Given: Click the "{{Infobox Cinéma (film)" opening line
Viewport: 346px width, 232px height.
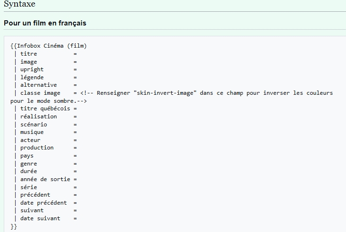Looking at the screenshot, I should coord(48,46).
